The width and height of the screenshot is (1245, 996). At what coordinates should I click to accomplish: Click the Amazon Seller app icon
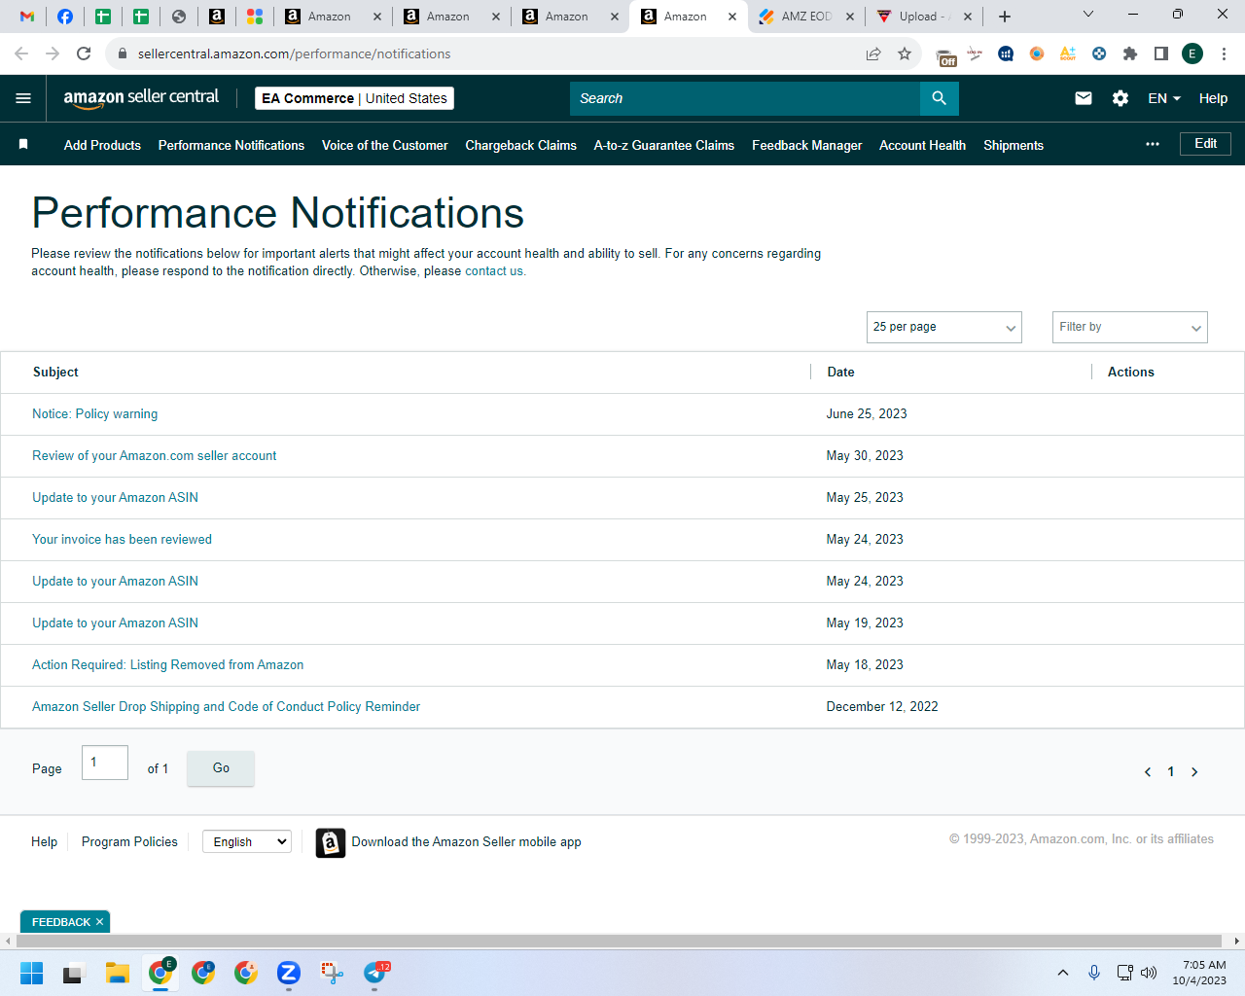(x=331, y=842)
